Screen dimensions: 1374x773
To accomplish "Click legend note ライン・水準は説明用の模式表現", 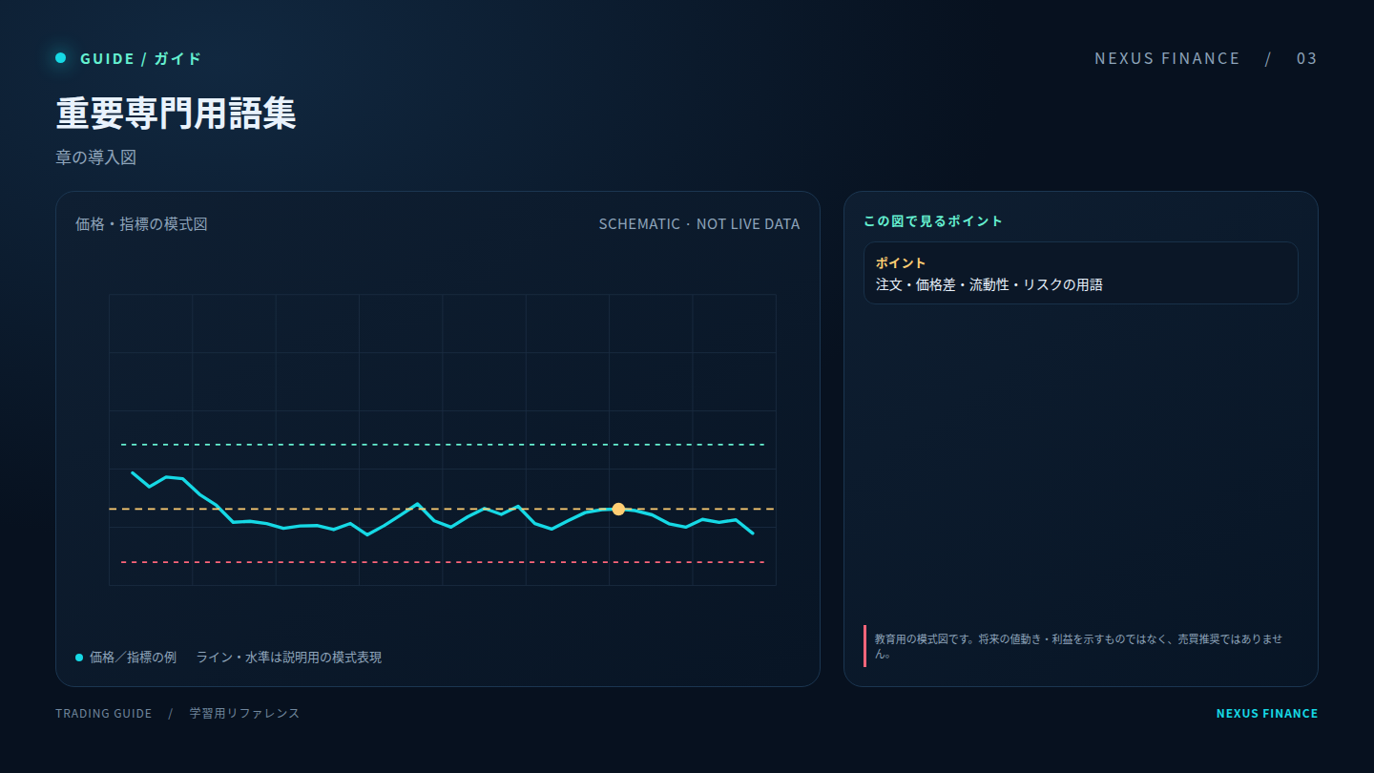I will pyautogui.click(x=289, y=658).
